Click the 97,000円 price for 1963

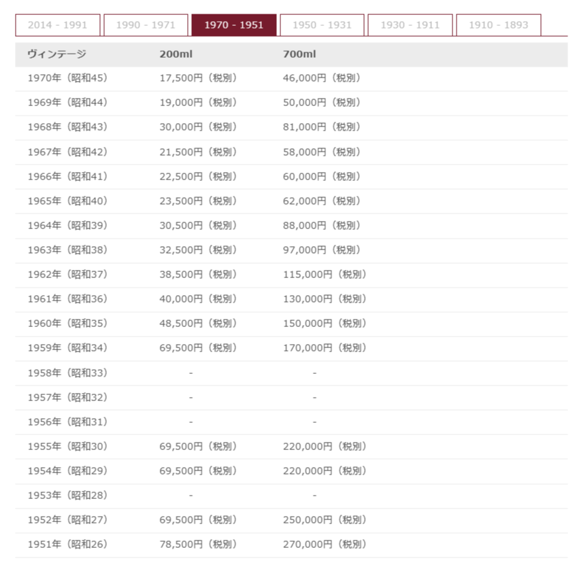click(321, 249)
